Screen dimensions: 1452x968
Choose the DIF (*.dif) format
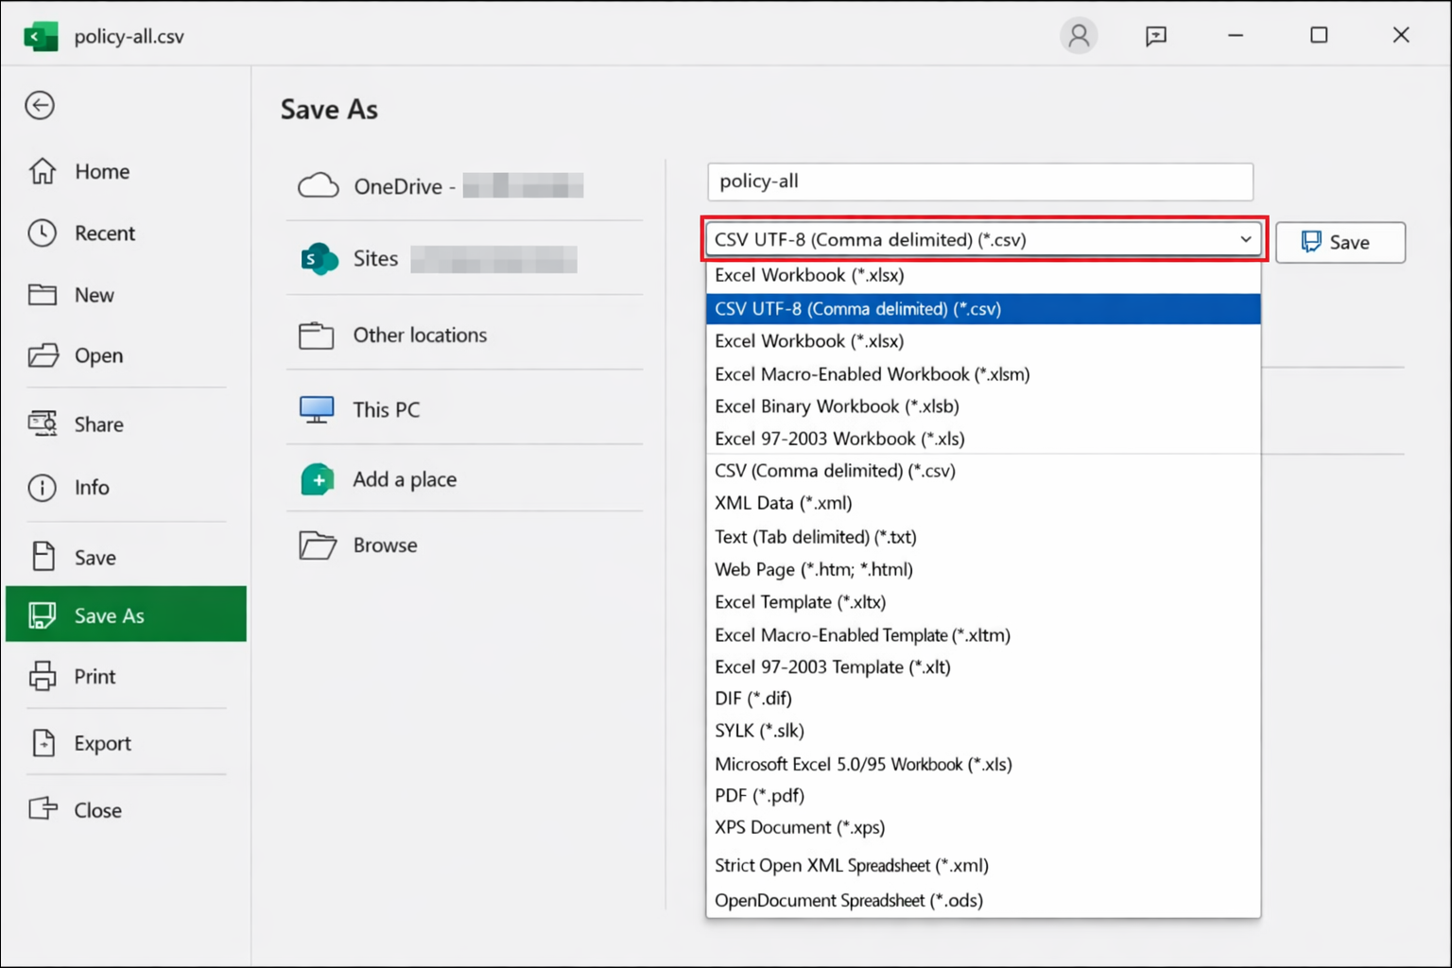coord(983,699)
